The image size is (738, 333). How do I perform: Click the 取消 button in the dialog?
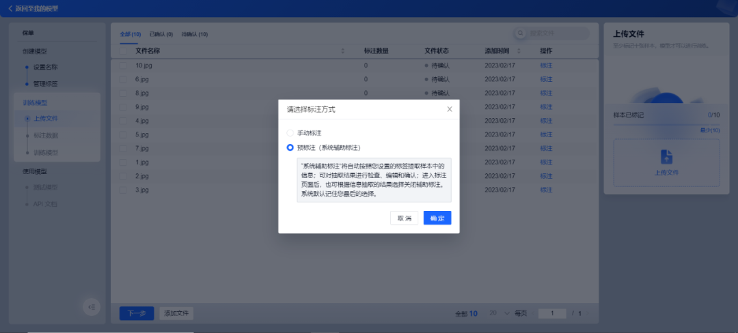[405, 218]
